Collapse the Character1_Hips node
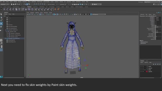 point(7,32)
